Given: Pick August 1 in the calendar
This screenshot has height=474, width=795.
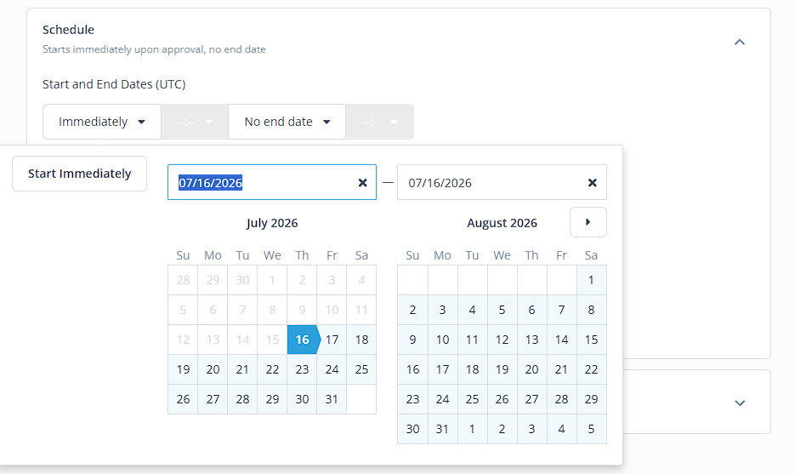Looking at the screenshot, I should point(591,280).
